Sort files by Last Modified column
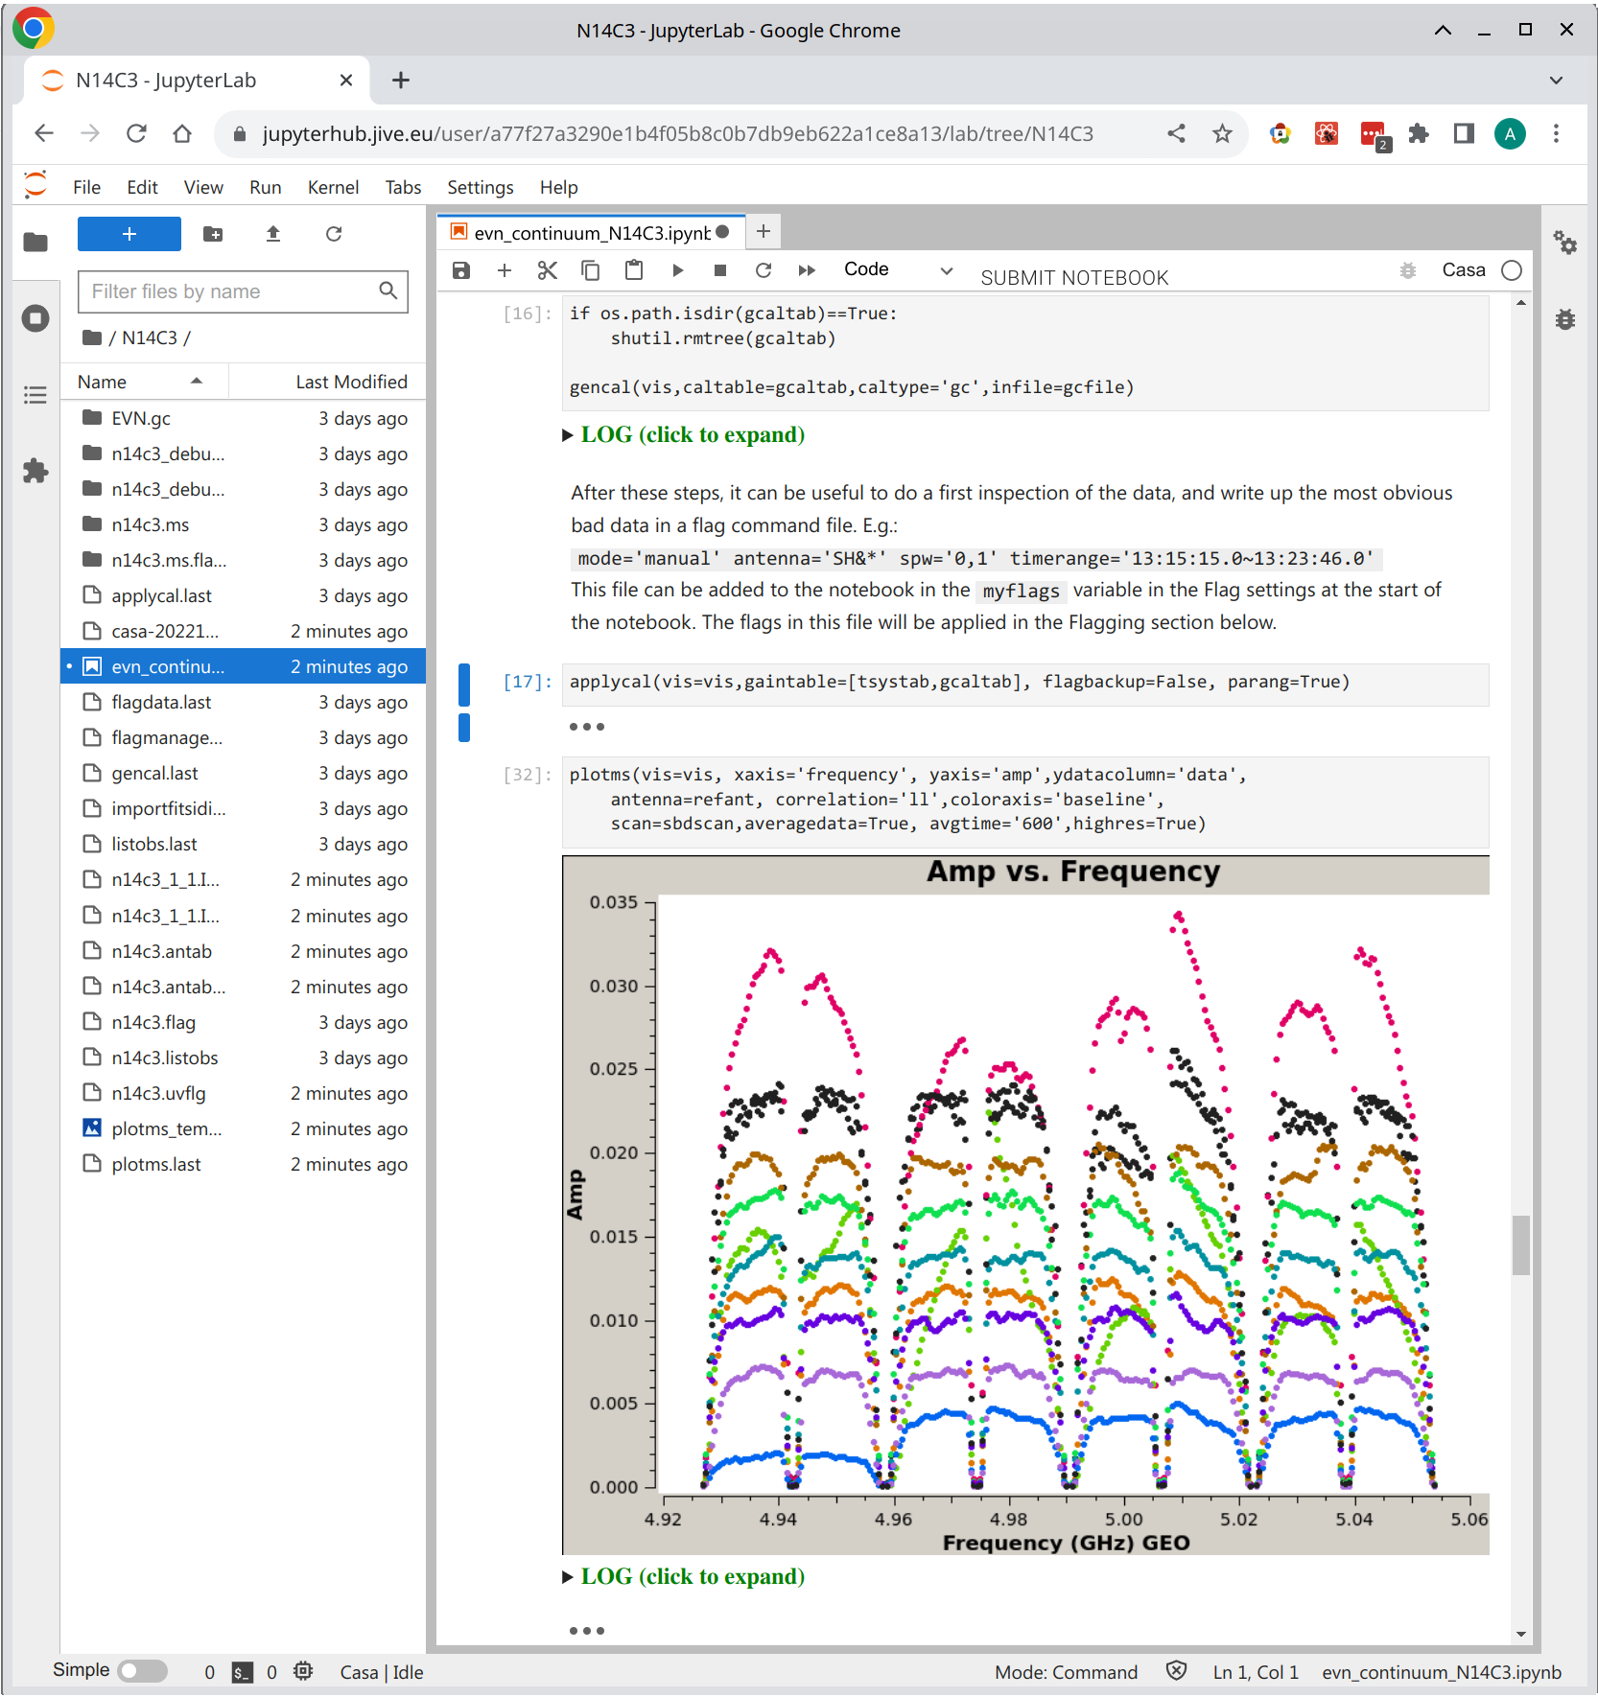Viewport: 1598px width, 1697px height. [326, 382]
